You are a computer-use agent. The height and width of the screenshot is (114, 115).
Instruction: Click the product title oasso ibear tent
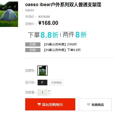pos(63,5)
